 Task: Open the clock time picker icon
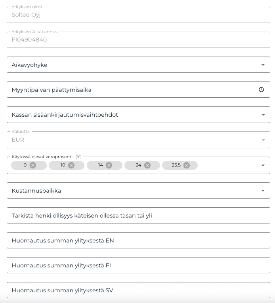261,90
